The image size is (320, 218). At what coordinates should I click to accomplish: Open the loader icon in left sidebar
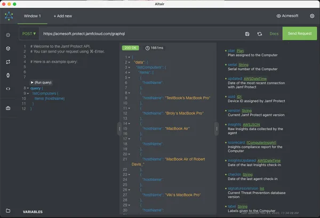[x=8, y=35]
